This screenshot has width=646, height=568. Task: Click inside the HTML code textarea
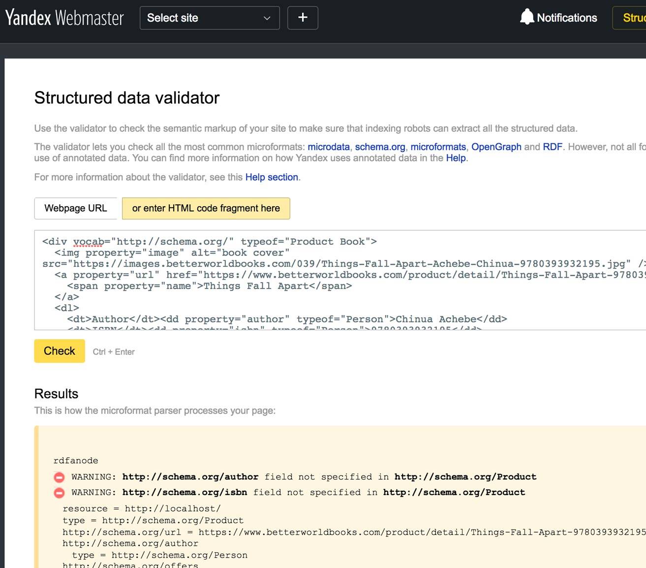click(x=340, y=280)
